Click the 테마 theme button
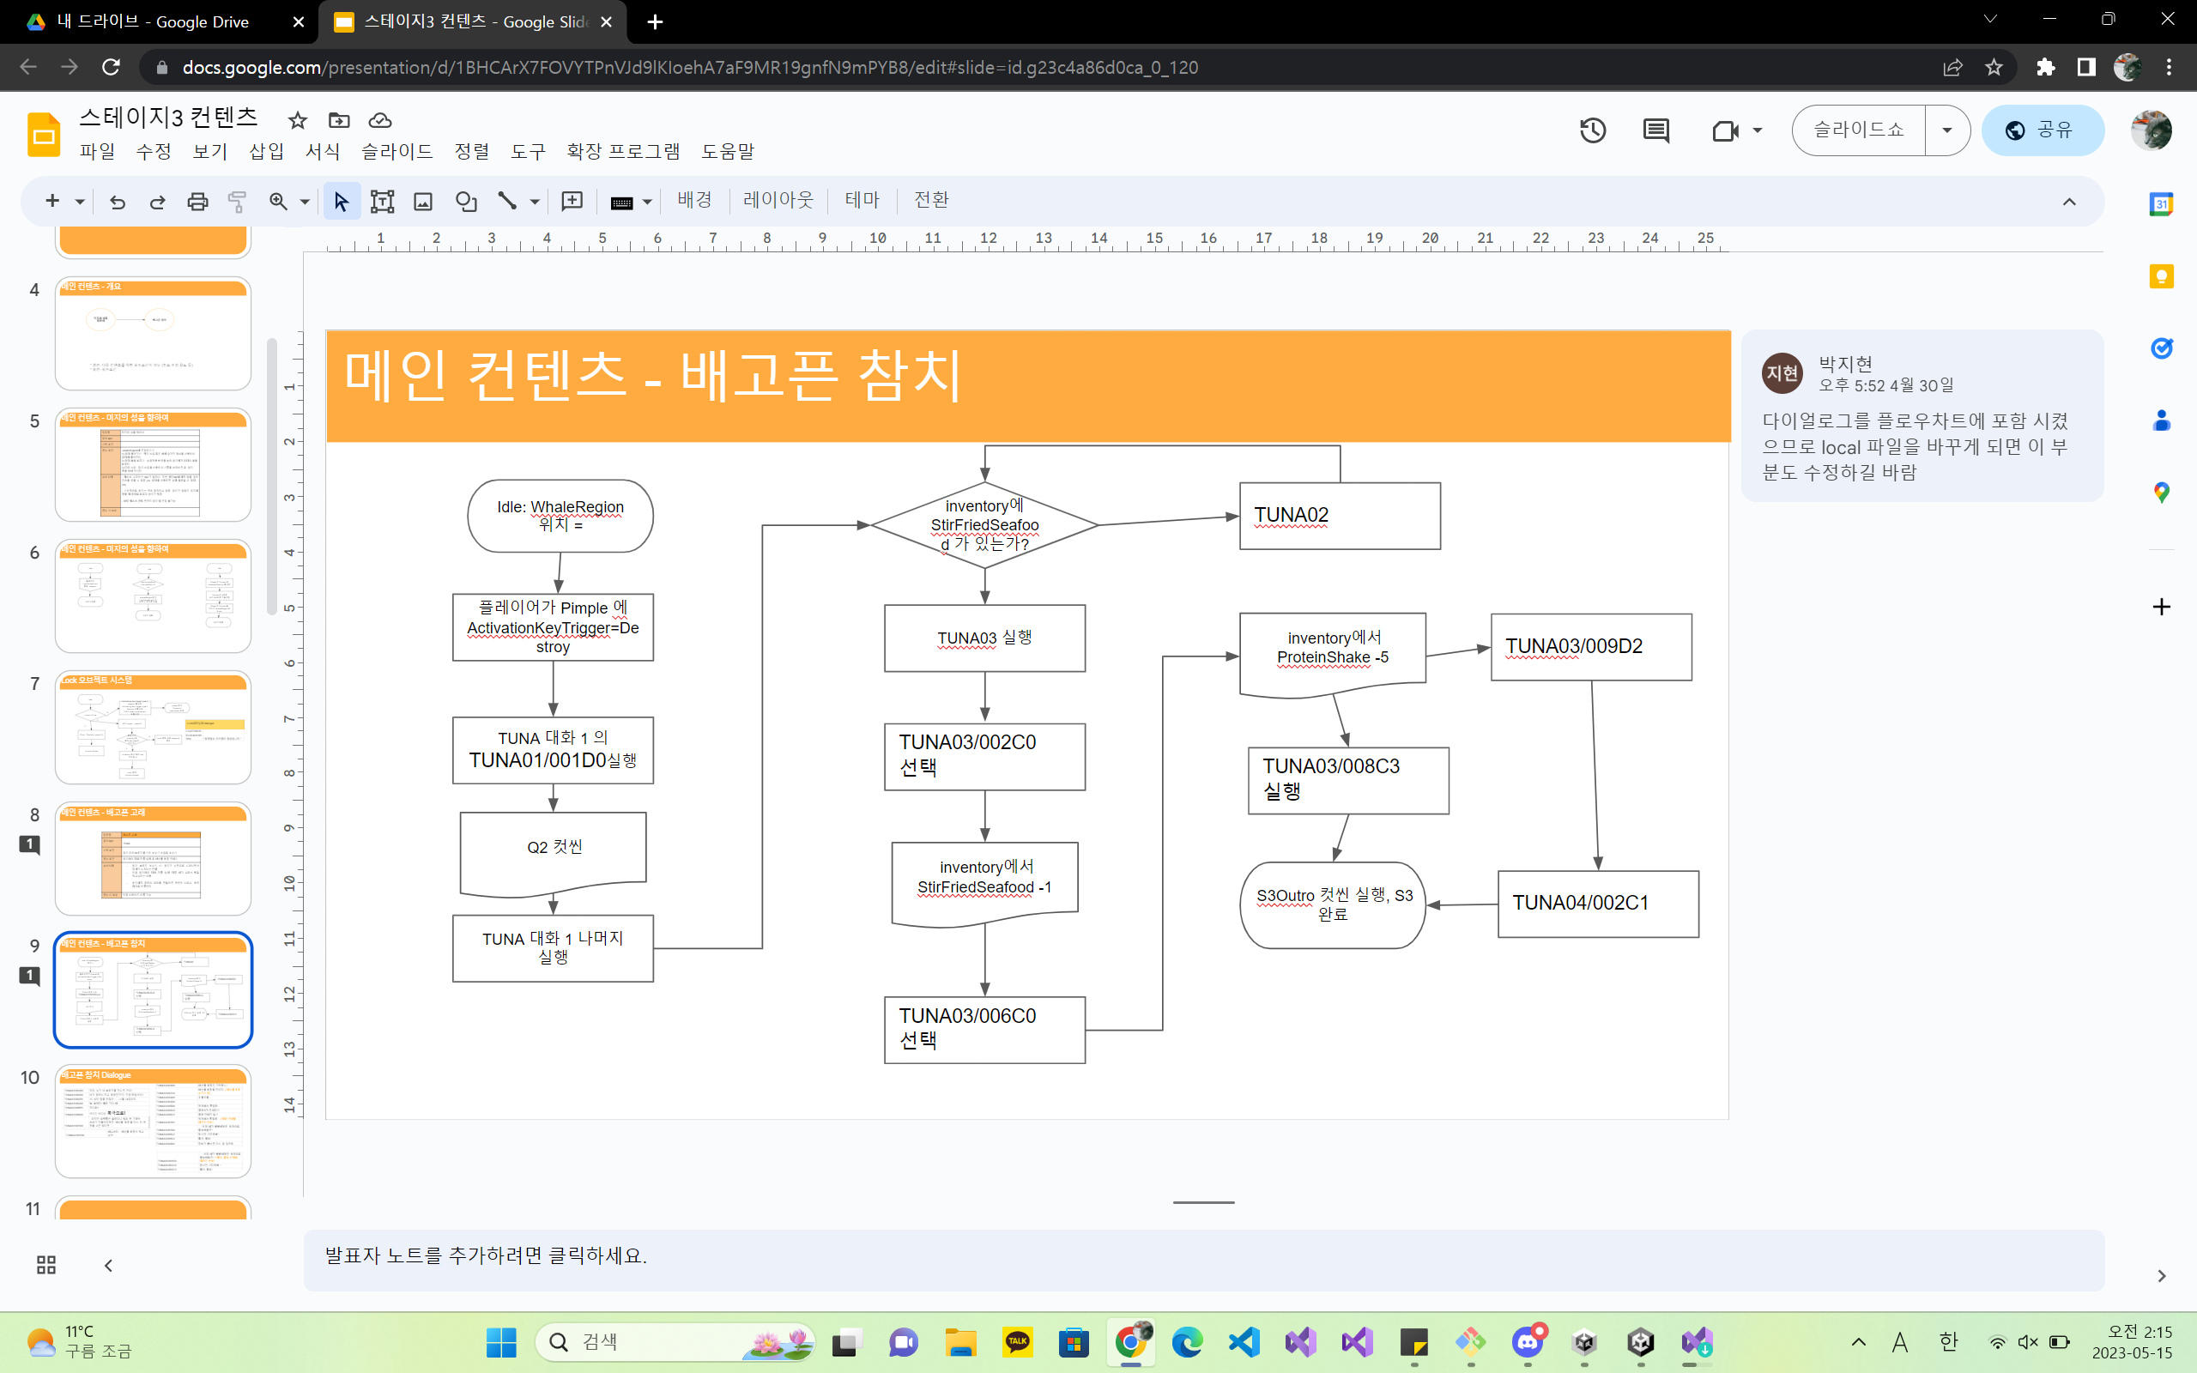Screen dimensions: 2197x1373 click(862, 201)
